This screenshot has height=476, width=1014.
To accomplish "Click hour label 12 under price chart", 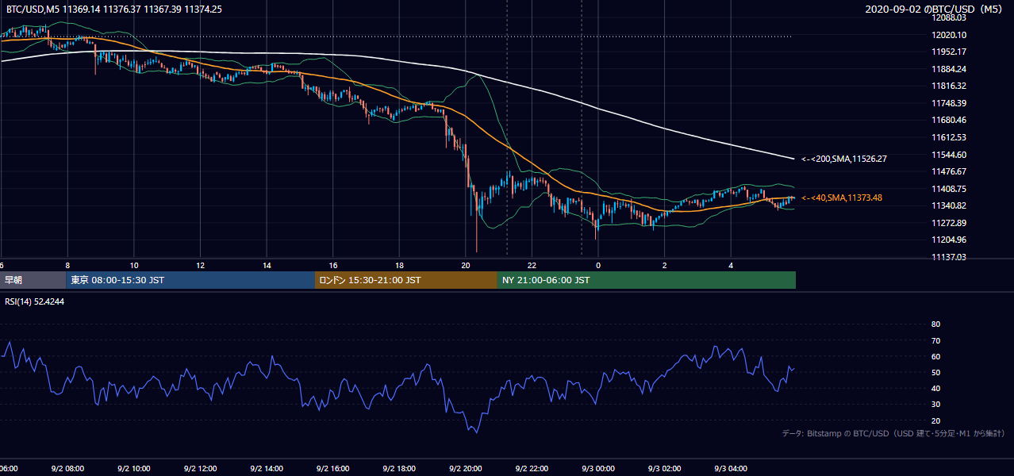I will [200, 266].
